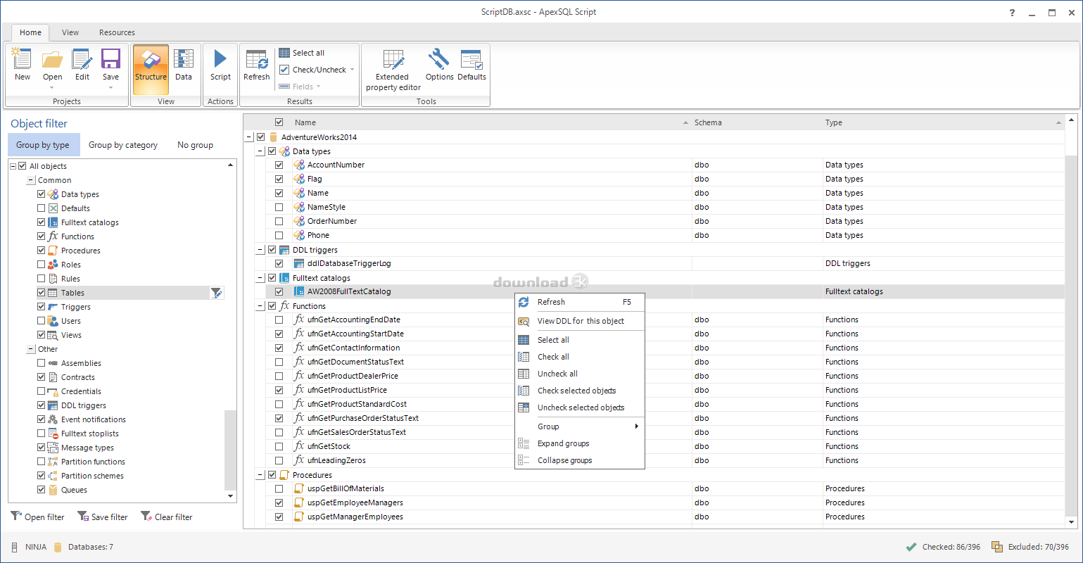Screen dimensions: 1083x563
Task: Click the AdventureWorks2014 database icon
Action: (x=273, y=137)
